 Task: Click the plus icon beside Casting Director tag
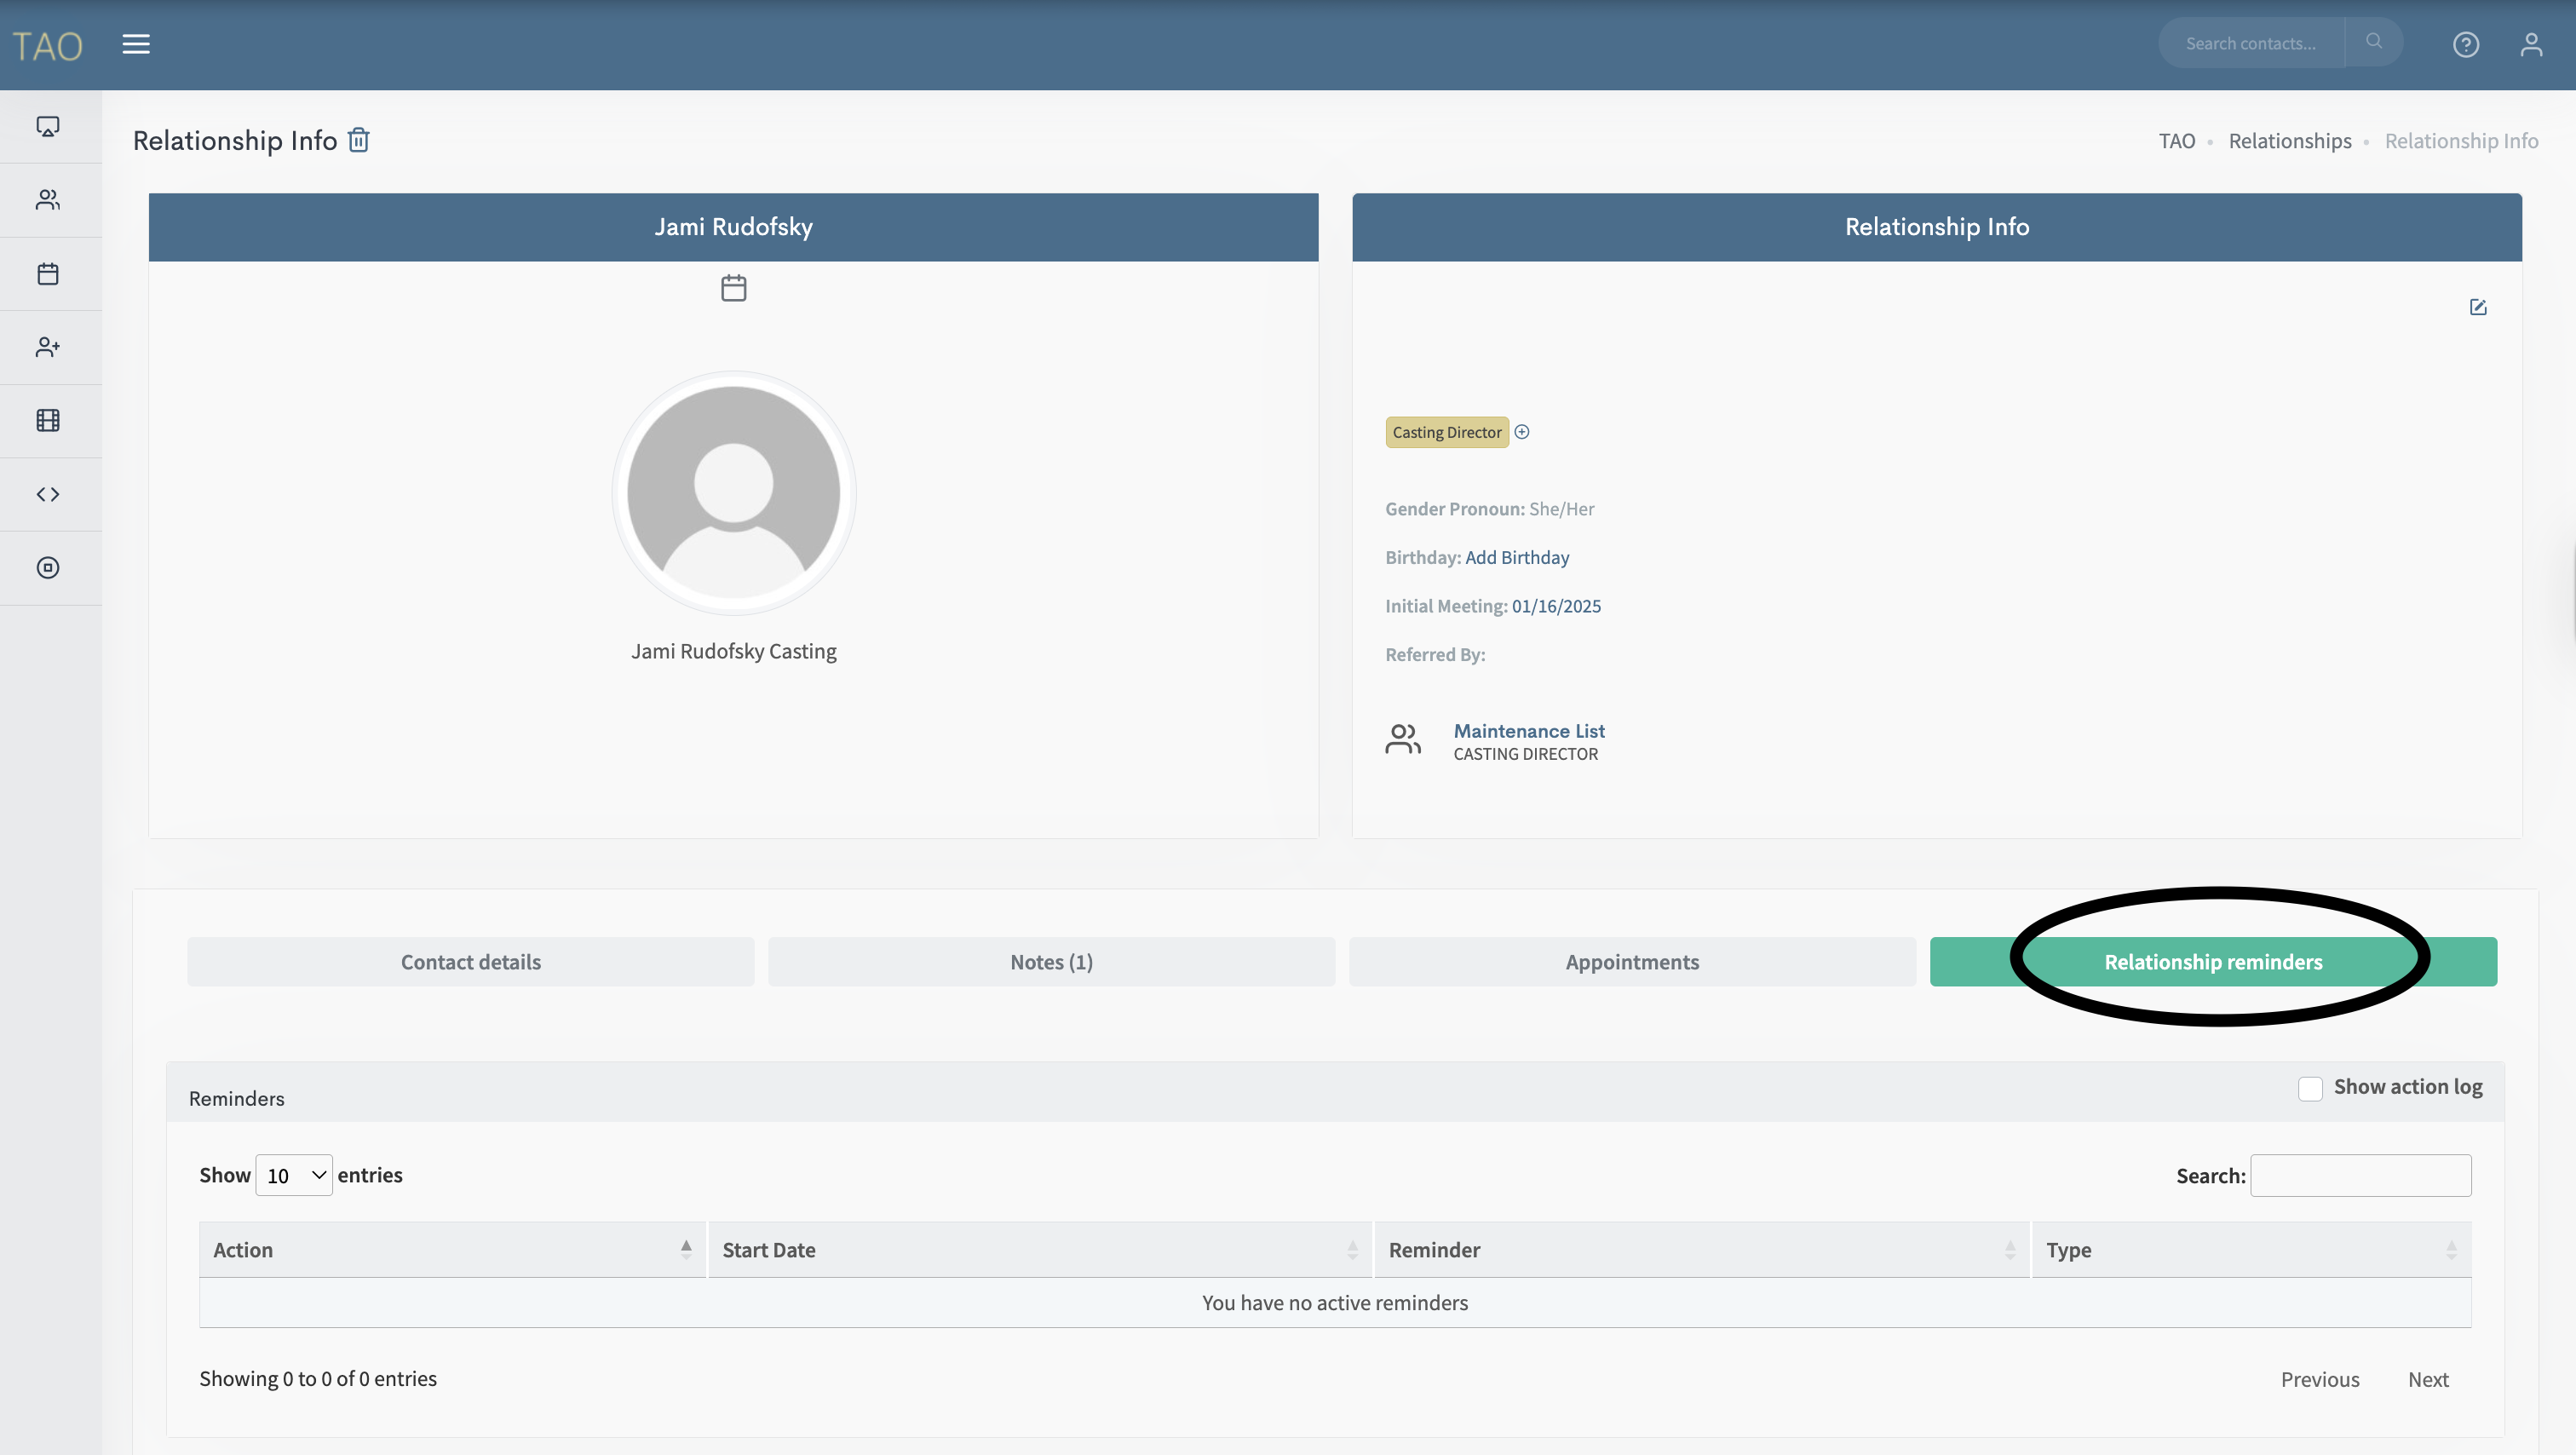pos(1521,432)
